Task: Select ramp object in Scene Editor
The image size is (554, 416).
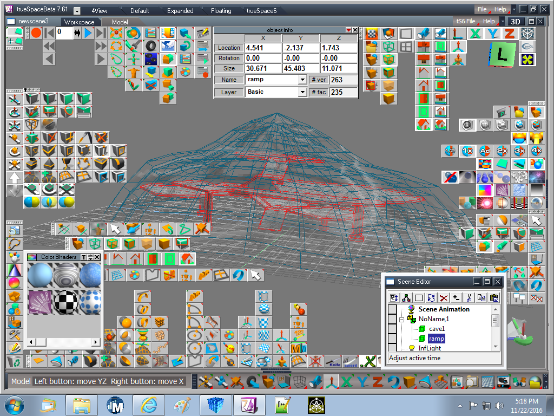Action: pyautogui.click(x=437, y=339)
